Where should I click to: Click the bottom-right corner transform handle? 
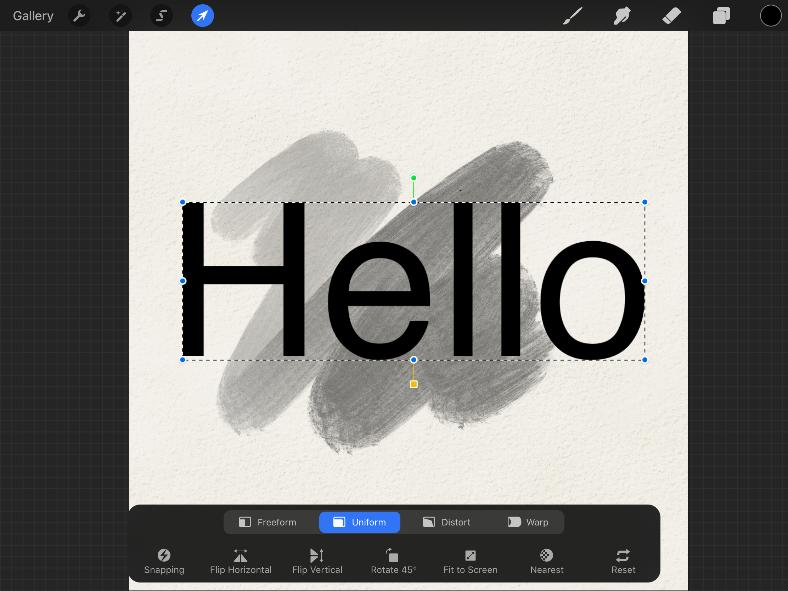coord(645,360)
